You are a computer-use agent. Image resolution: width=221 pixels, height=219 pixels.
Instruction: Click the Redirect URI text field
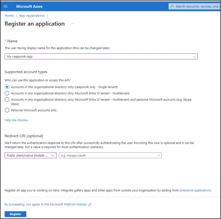pyautogui.click(x=107, y=155)
